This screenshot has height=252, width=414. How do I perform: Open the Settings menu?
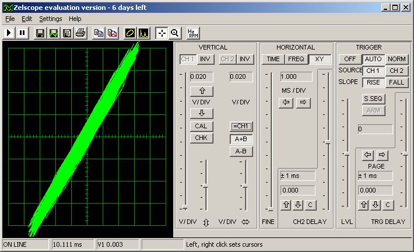click(x=50, y=19)
